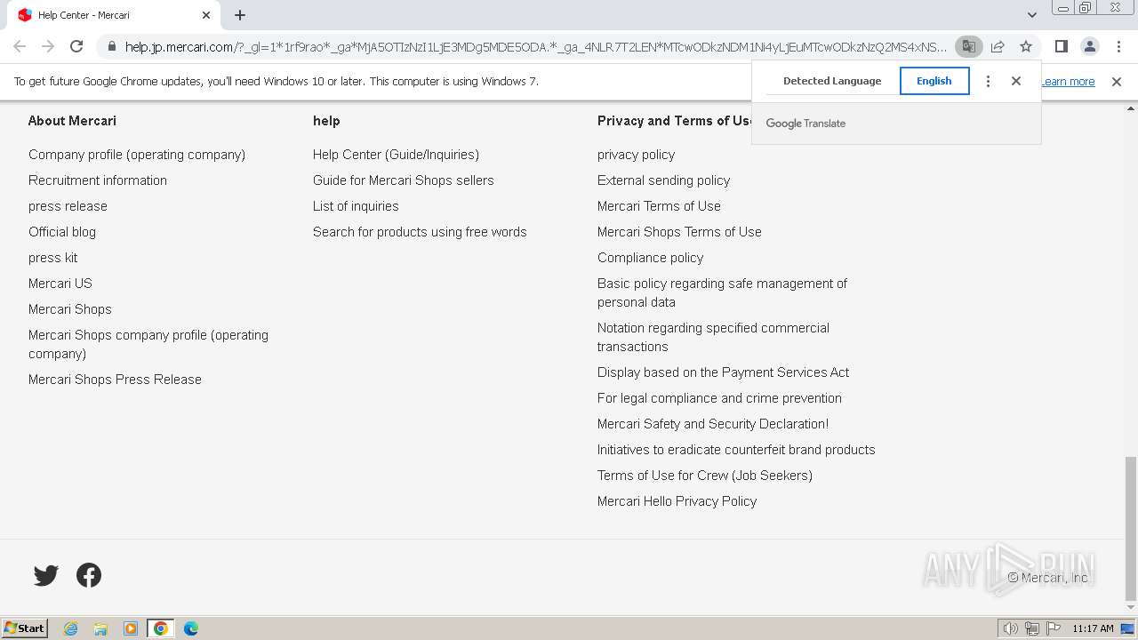Image resolution: width=1138 pixels, height=640 pixels.
Task: Open a new browser tab
Action: pos(240,15)
